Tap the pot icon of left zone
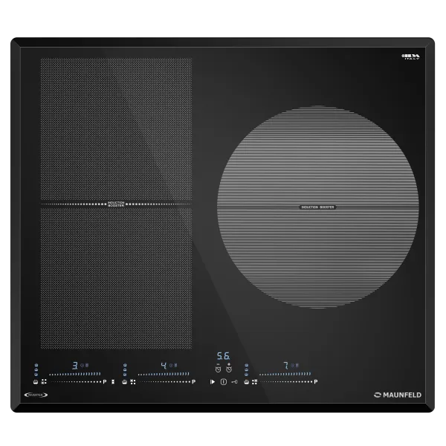The height and width of the screenshot is (446, 446). tap(35, 382)
